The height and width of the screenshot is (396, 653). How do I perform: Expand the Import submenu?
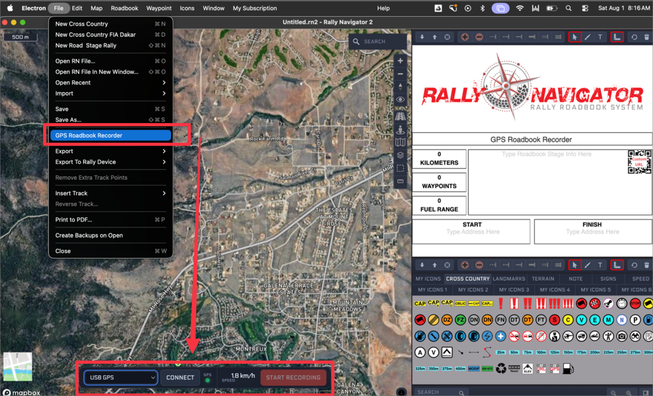coord(111,93)
